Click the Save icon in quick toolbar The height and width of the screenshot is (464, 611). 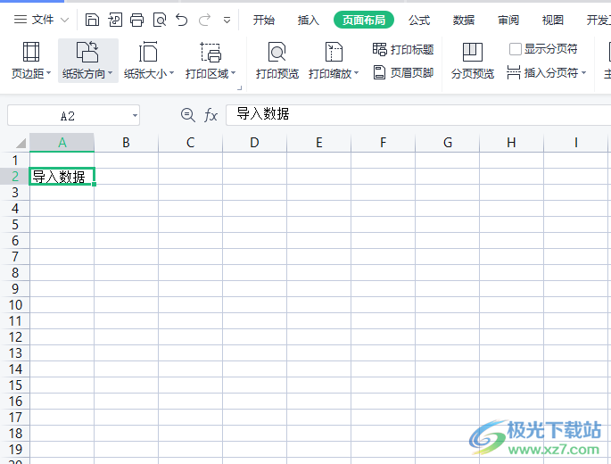tap(92, 20)
